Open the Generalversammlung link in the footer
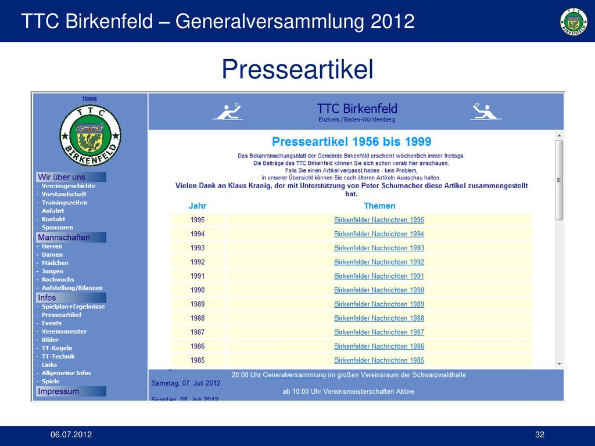This screenshot has width=595, height=446. tap(294, 375)
